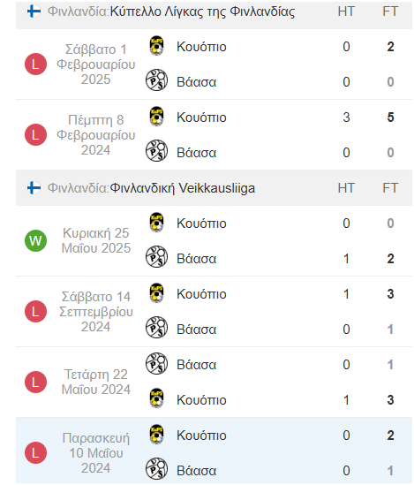Select the Τετάρτη 22 Μαΐου 2024 match date
Image resolution: width=414 pixels, height=485 pixels.
pyautogui.click(x=96, y=382)
